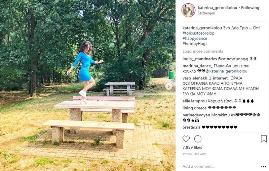Open the 57 minutes ago timestamp
269x171 pixels.
(x=194, y=154)
